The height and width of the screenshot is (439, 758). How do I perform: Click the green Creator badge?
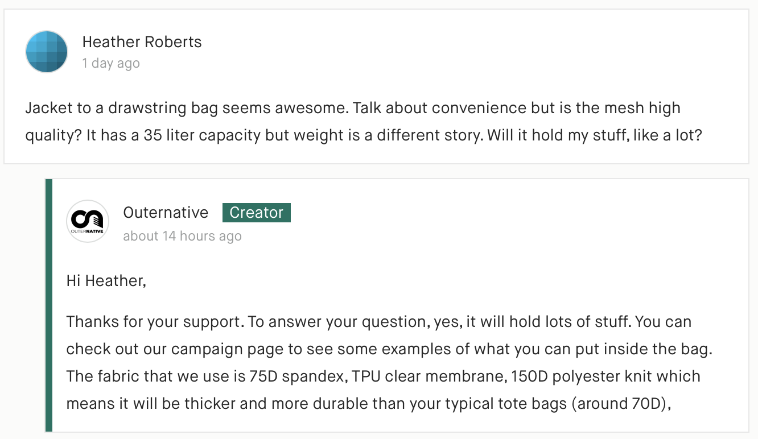point(257,213)
